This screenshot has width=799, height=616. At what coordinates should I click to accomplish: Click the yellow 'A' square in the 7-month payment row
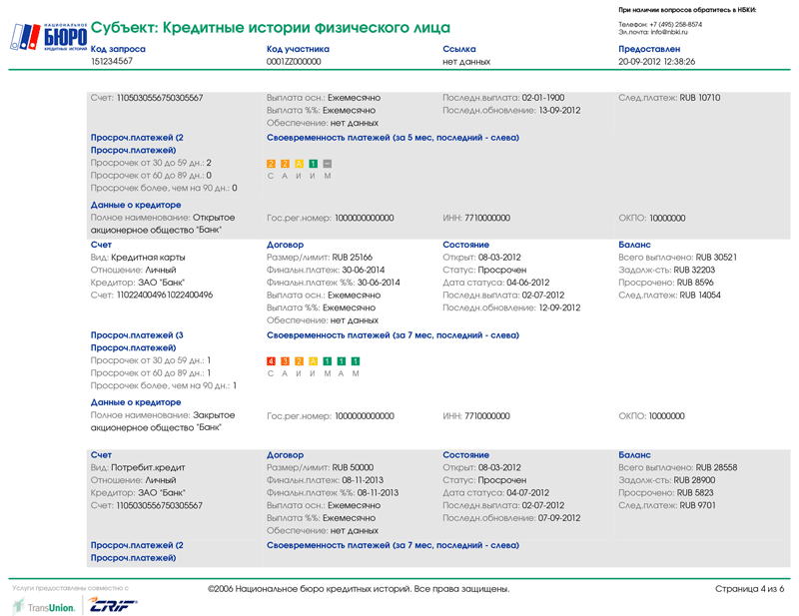coord(314,361)
